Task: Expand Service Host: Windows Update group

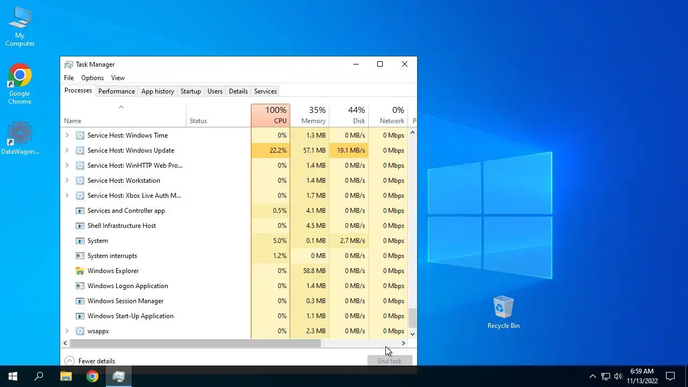Action: click(67, 150)
